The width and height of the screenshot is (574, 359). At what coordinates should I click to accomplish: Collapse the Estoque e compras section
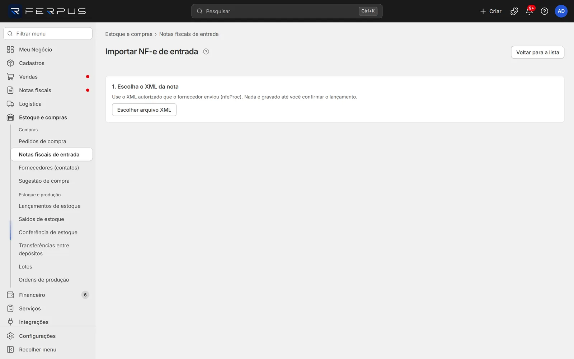[x=48, y=117]
